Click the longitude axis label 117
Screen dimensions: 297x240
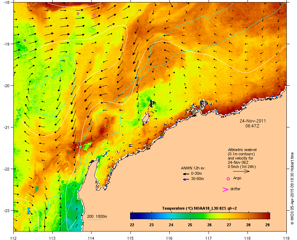coord(209,238)
